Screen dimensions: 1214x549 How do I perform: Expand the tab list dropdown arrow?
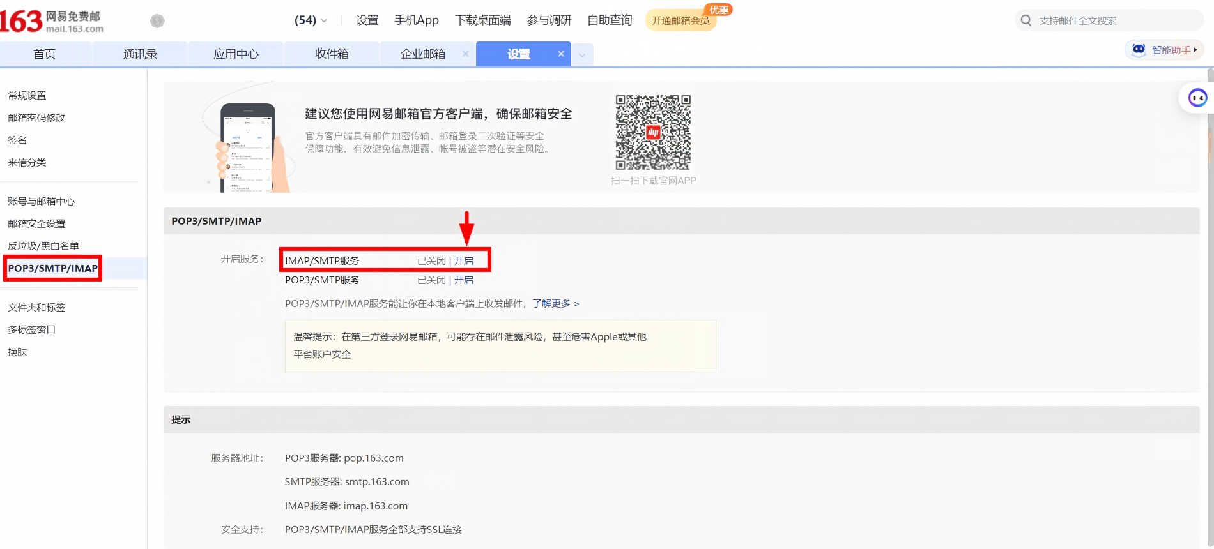tap(582, 55)
